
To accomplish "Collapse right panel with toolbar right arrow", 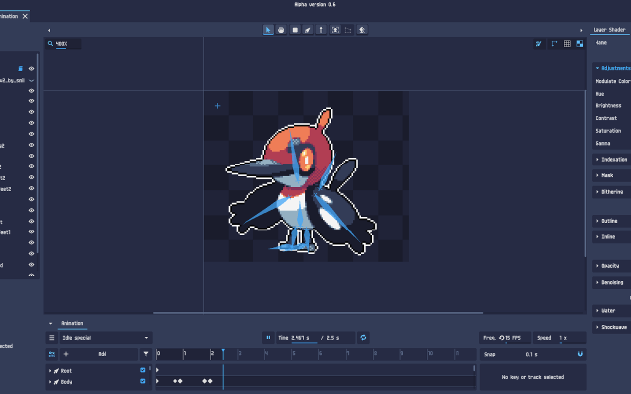I will [581, 30].
